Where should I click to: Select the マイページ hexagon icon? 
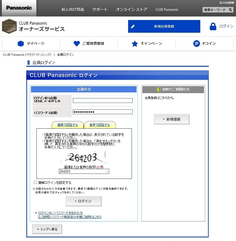tap(21, 43)
